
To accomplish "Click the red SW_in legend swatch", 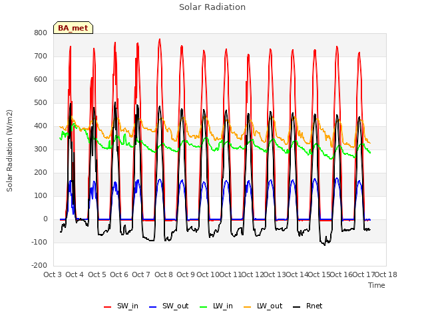I will (x=108, y=307).
